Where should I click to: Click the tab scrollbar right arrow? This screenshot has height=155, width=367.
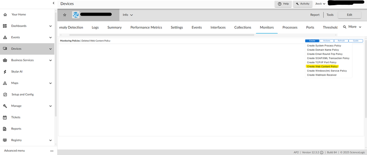click(337, 35)
